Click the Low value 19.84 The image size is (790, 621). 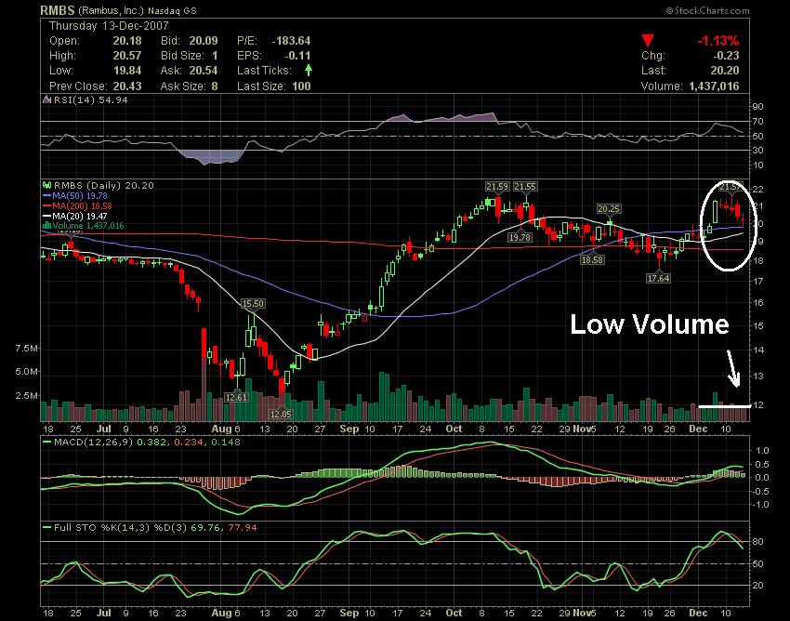coord(127,71)
